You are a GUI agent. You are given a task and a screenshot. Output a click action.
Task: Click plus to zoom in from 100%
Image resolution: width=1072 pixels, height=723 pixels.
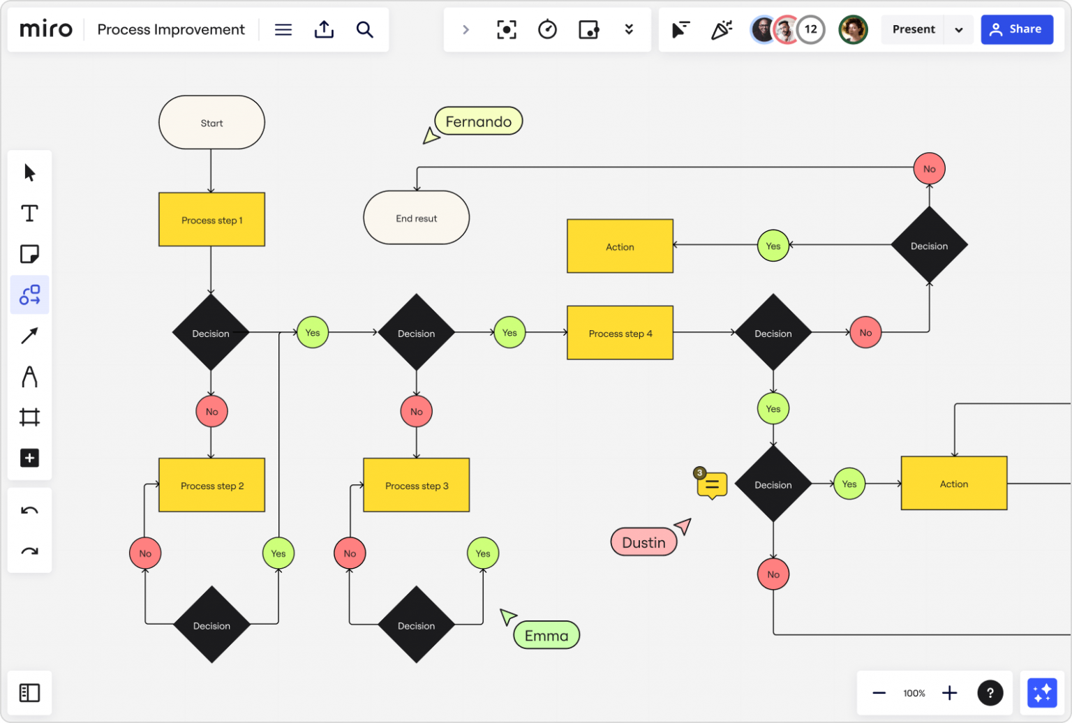(949, 692)
